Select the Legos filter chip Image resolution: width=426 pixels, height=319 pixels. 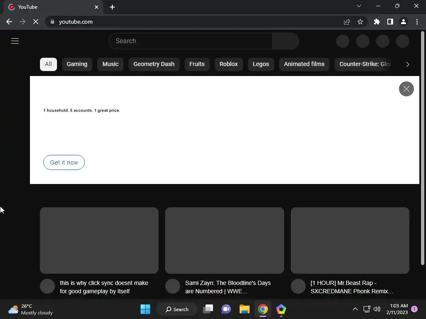(x=261, y=64)
